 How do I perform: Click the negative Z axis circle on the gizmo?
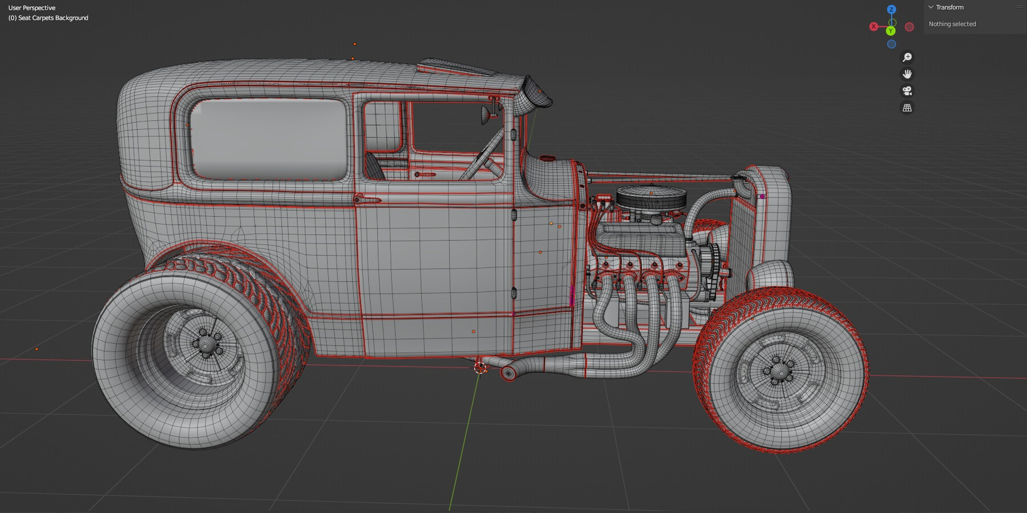[891, 44]
